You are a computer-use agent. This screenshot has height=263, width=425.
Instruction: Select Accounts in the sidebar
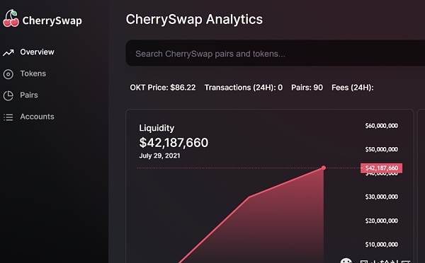[x=37, y=117]
